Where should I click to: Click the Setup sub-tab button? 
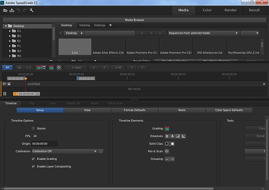[40, 110]
